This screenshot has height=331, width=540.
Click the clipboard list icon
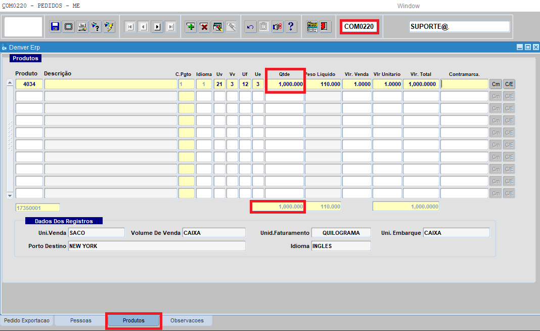[x=264, y=26]
